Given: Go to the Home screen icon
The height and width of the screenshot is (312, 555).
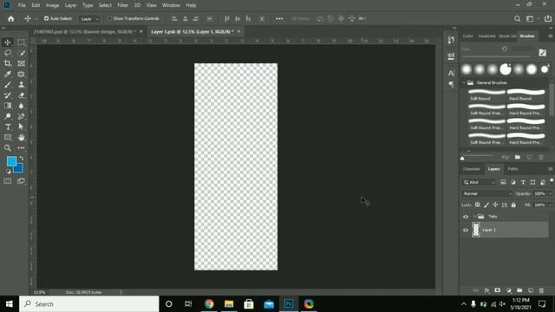Looking at the screenshot, I should point(10,19).
